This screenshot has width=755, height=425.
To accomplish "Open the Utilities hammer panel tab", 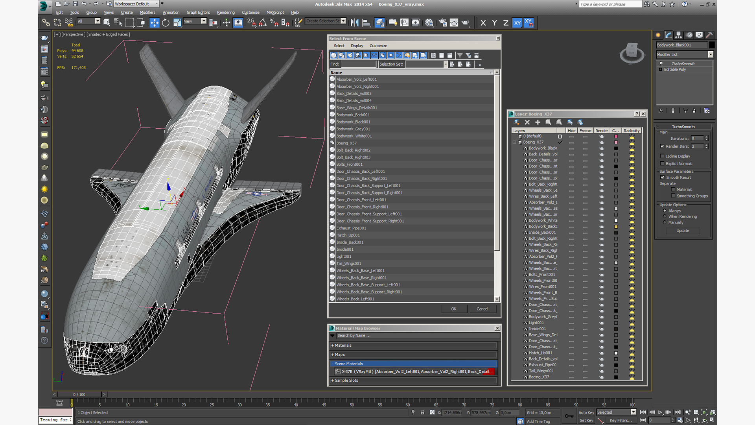I will pyautogui.click(x=709, y=35).
